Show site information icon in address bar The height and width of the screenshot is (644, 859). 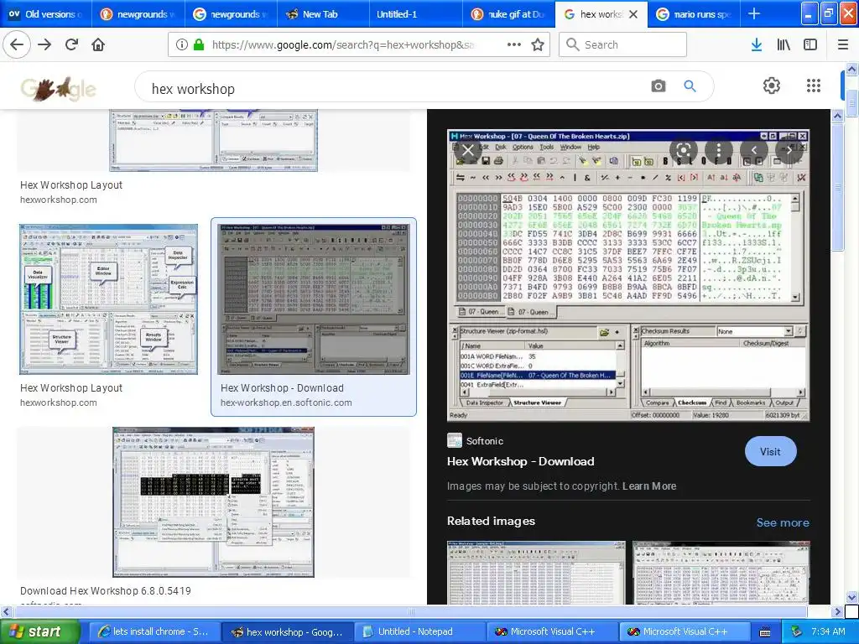181,44
